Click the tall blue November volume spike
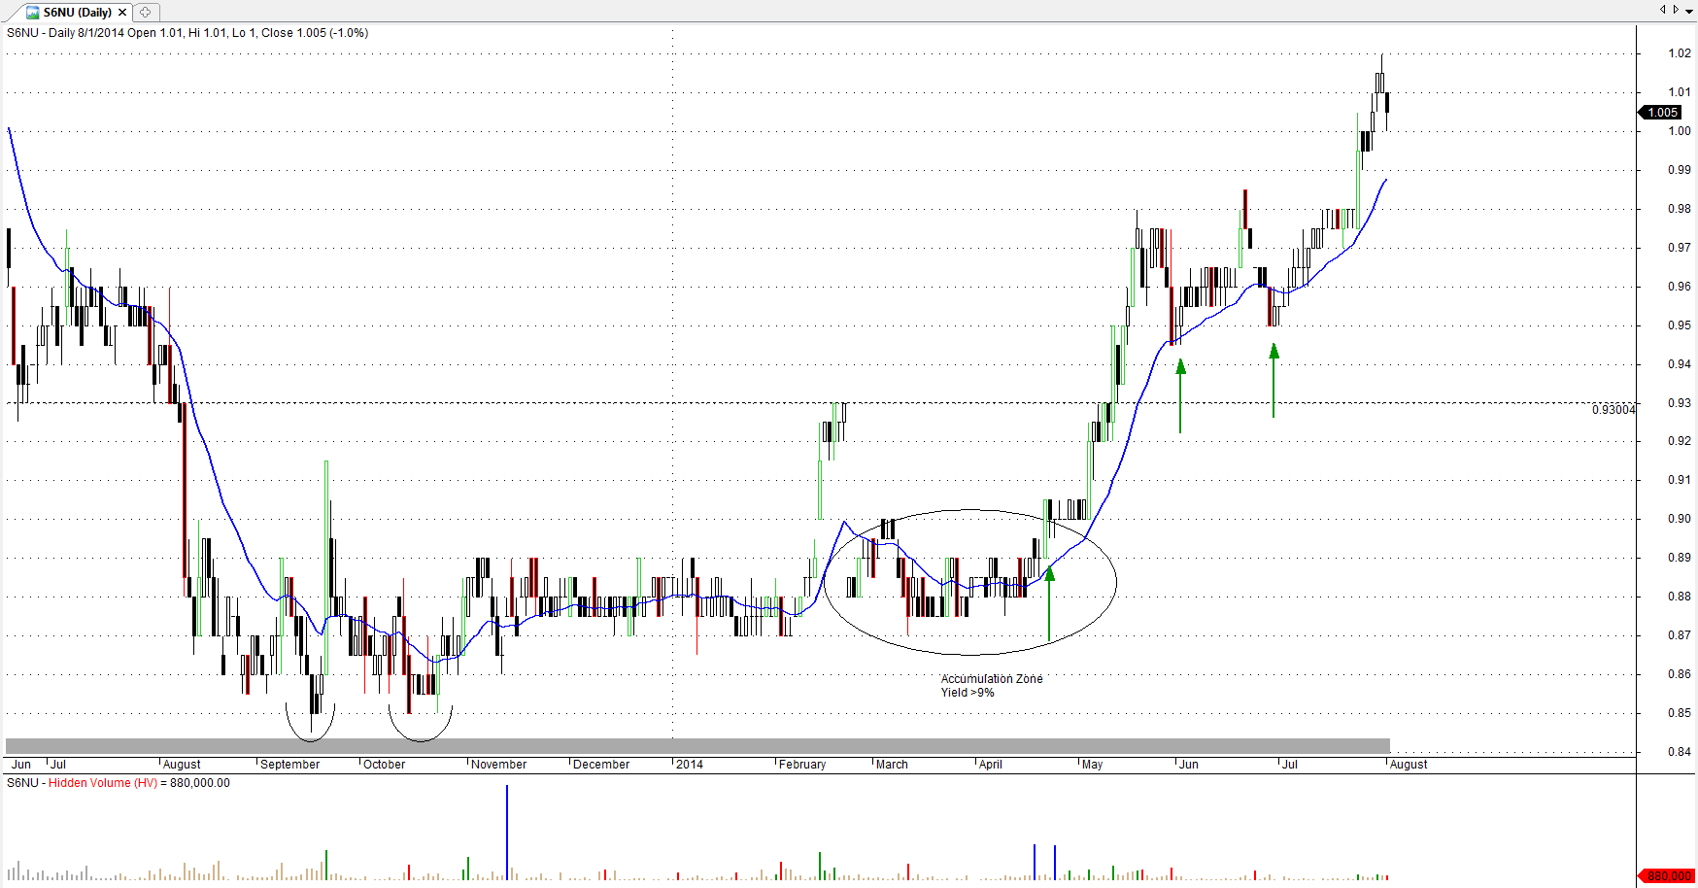Screen dimensions: 1698x888 click(507, 831)
